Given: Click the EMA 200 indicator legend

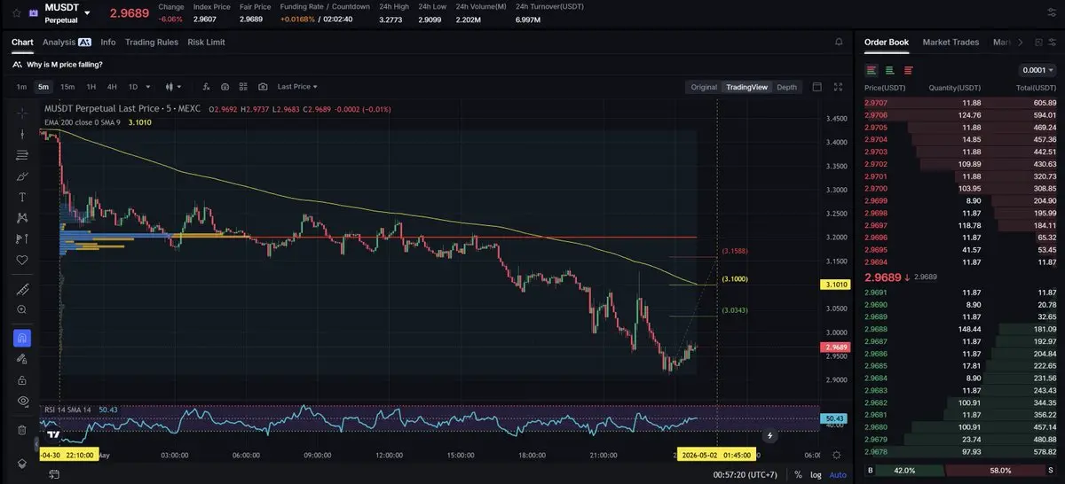Looking at the screenshot, I should (82, 122).
